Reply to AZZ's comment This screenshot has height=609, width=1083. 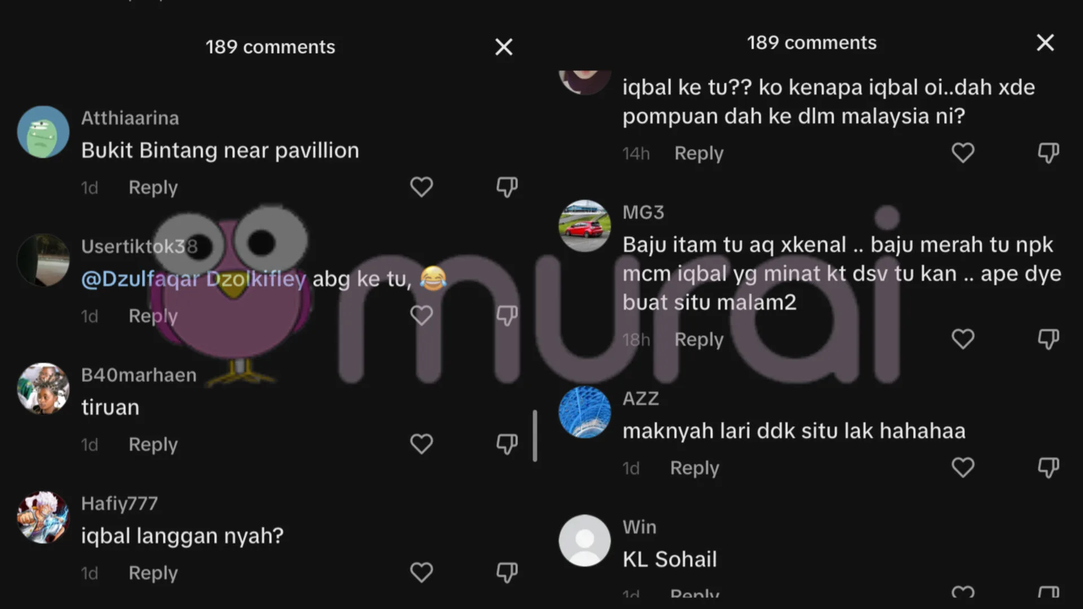coord(694,468)
